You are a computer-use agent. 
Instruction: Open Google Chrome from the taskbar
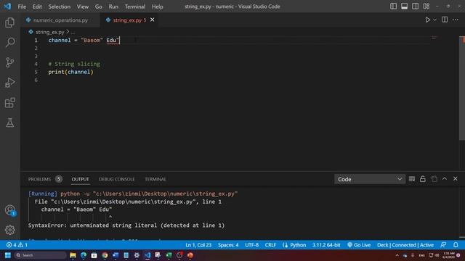[x=105, y=255]
